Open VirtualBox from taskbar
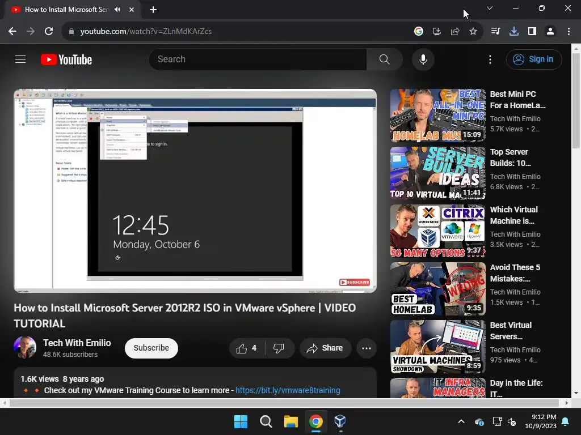Viewport: 581px width, 435px height. 340,421
